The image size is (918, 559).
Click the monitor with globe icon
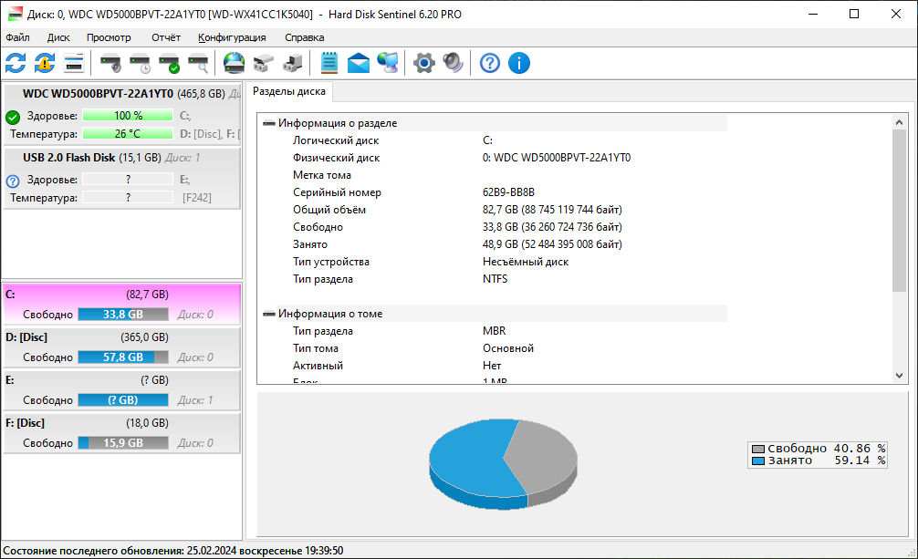[x=388, y=63]
